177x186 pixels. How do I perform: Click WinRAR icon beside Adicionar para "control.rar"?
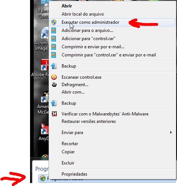[x=54, y=39]
